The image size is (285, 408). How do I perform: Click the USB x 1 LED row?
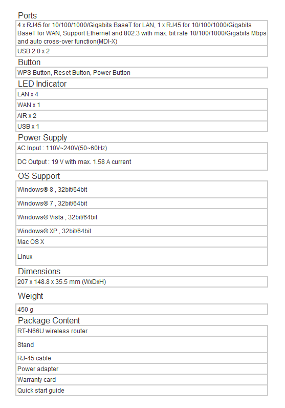[x=142, y=126]
